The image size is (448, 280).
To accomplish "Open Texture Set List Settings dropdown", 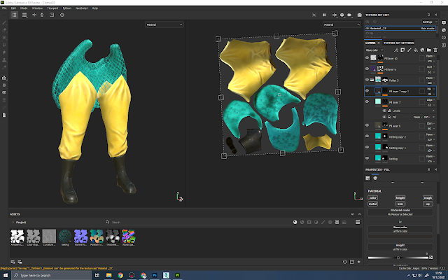I will [429, 22].
